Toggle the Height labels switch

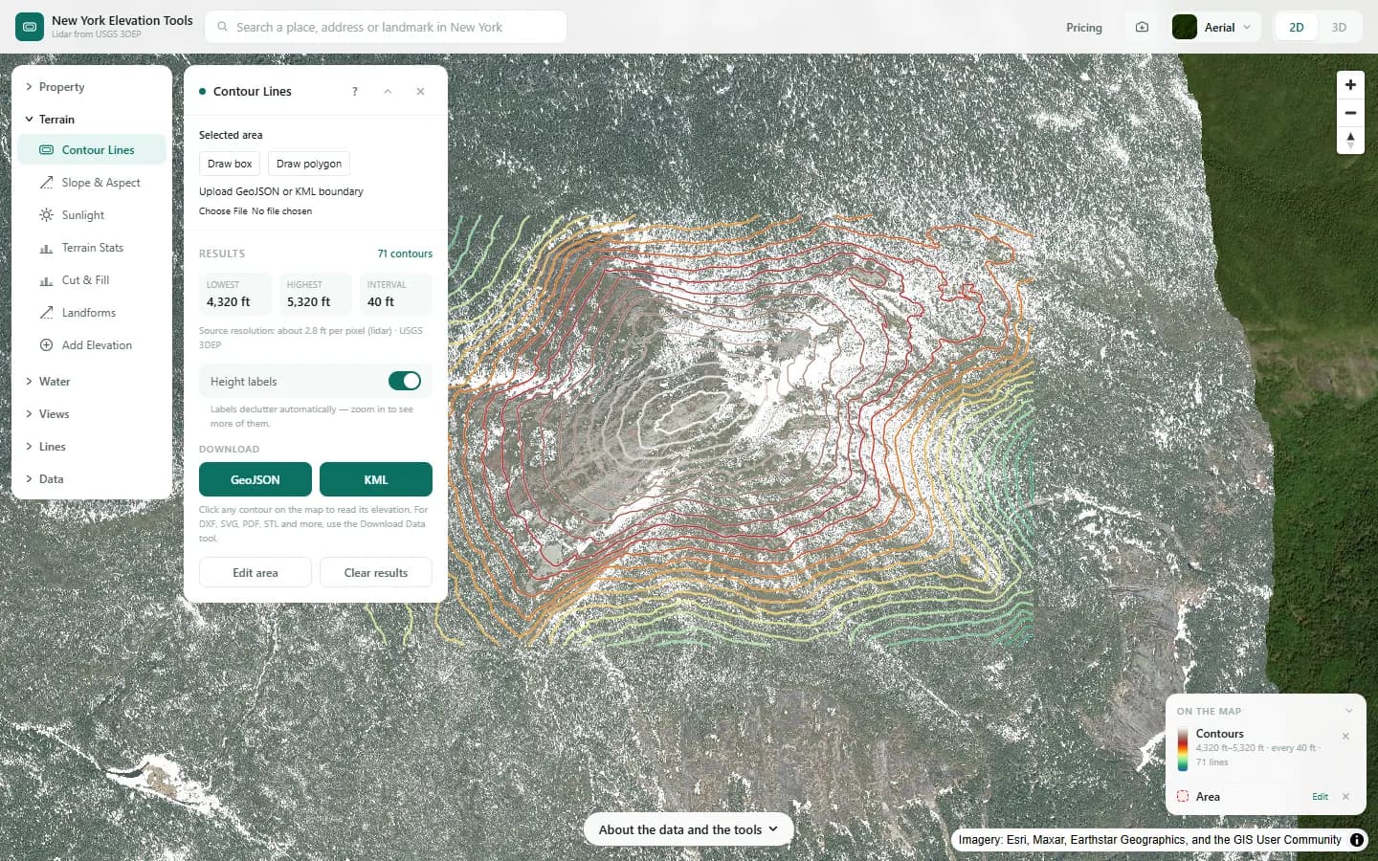click(x=405, y=381)
